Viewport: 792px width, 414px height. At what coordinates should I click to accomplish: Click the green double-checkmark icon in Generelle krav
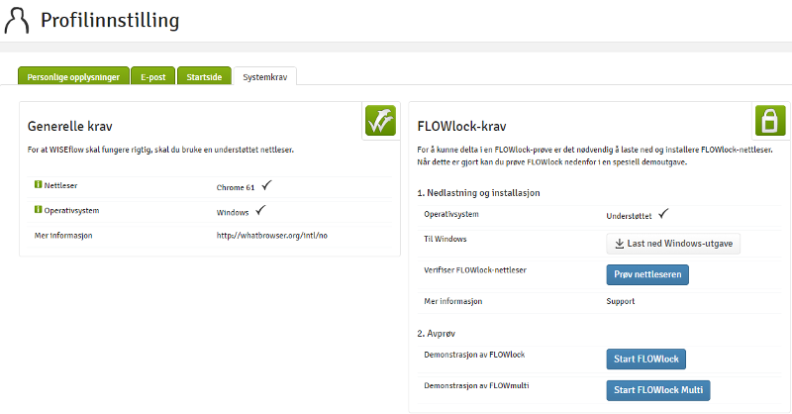tap(380, 121)
